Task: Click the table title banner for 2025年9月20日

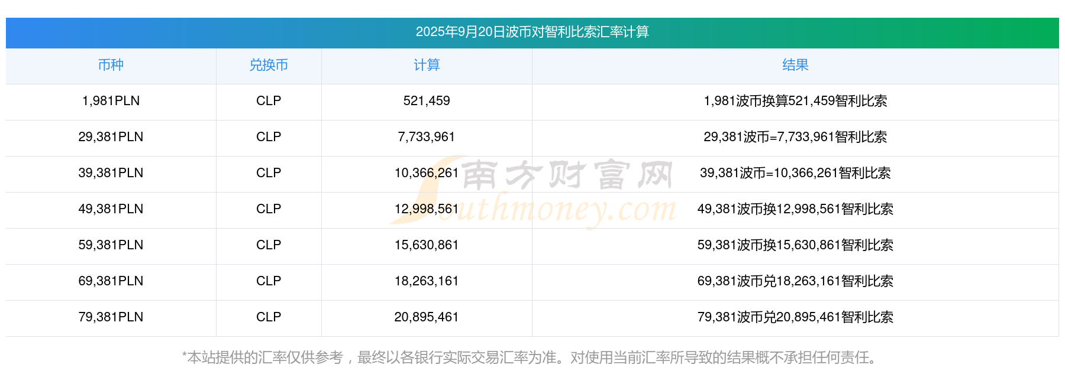Action: pyautogui.click(x=532, y=32)
